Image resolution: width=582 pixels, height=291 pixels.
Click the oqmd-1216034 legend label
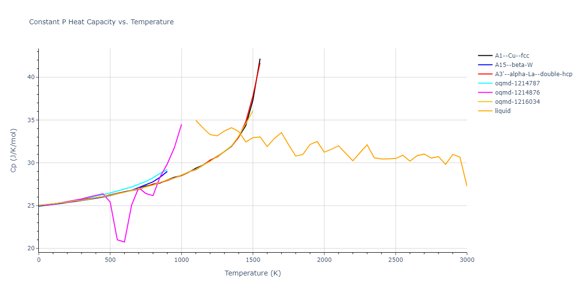517,102
